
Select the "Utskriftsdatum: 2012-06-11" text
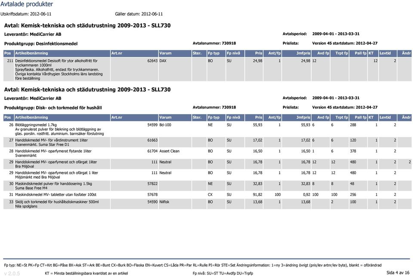(x=26, y=14)
